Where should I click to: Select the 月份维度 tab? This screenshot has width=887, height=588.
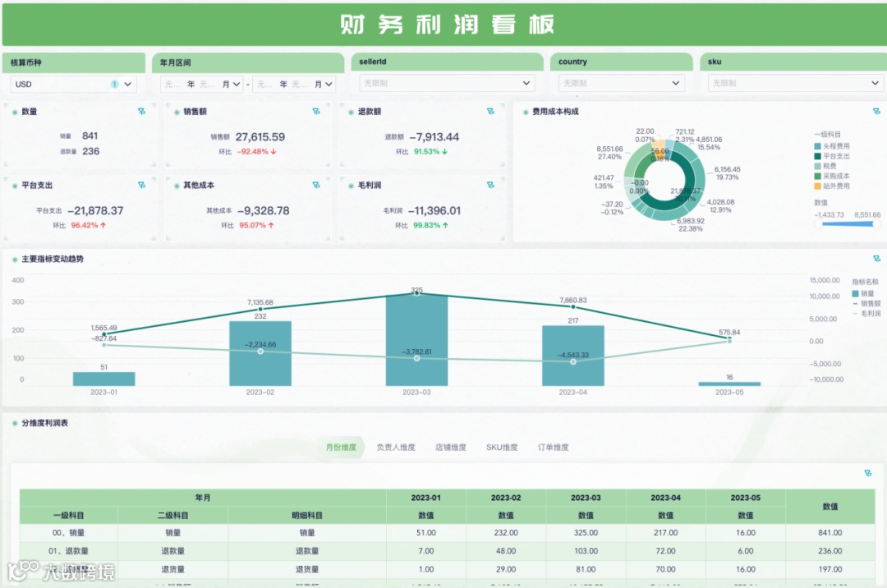coord(341,448)
